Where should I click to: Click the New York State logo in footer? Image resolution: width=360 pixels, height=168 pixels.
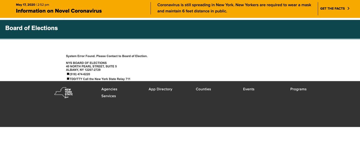(64, 93)
